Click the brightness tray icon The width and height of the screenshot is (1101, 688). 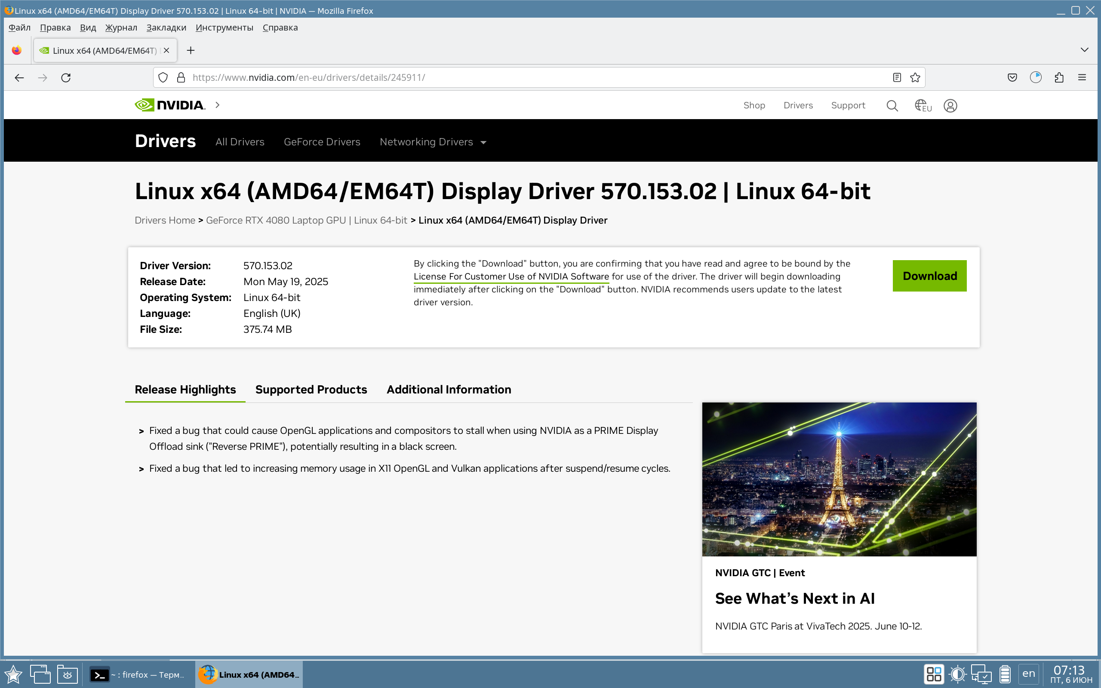point(958,674)
